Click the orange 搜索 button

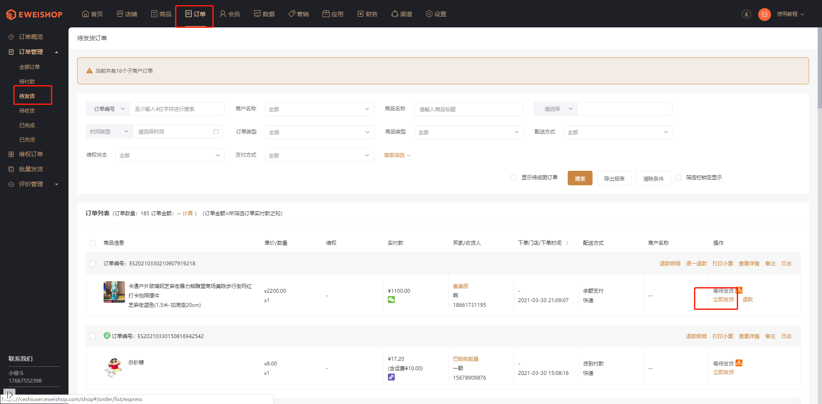(580, 178)
